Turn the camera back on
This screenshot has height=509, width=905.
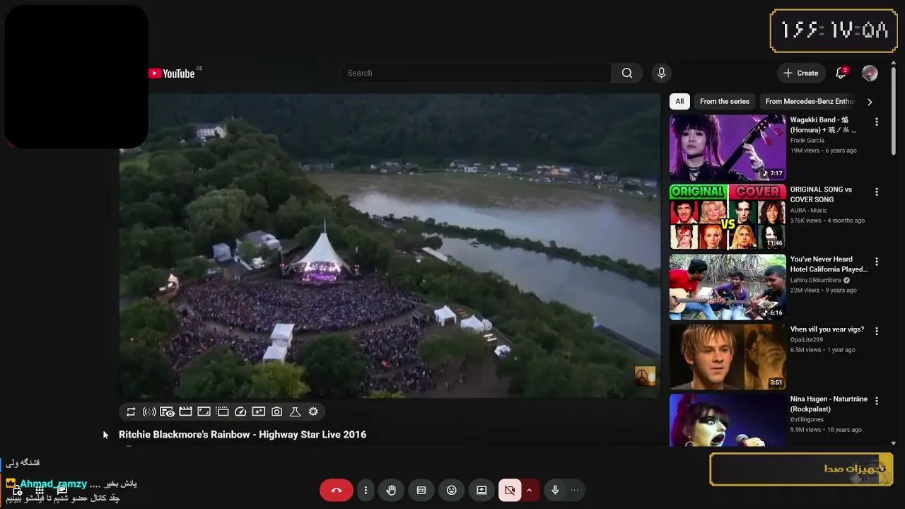[510, 490]
